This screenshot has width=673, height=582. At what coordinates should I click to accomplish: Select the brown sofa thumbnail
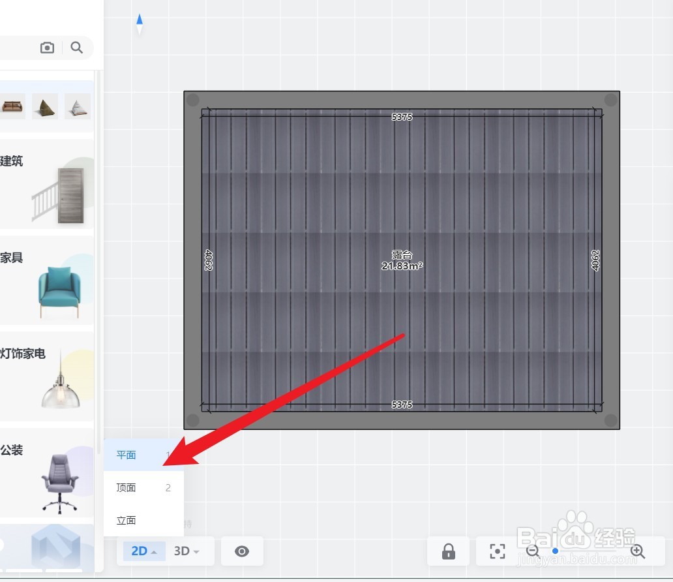[x=12, y=106]
